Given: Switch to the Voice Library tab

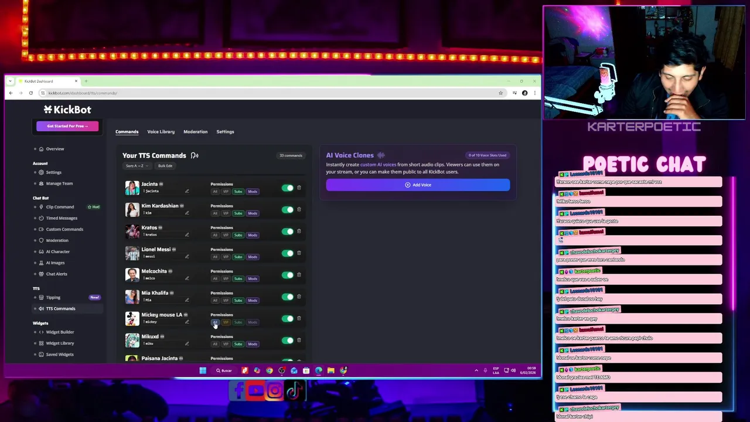Looking at the screenshot, I should [161, 131].
